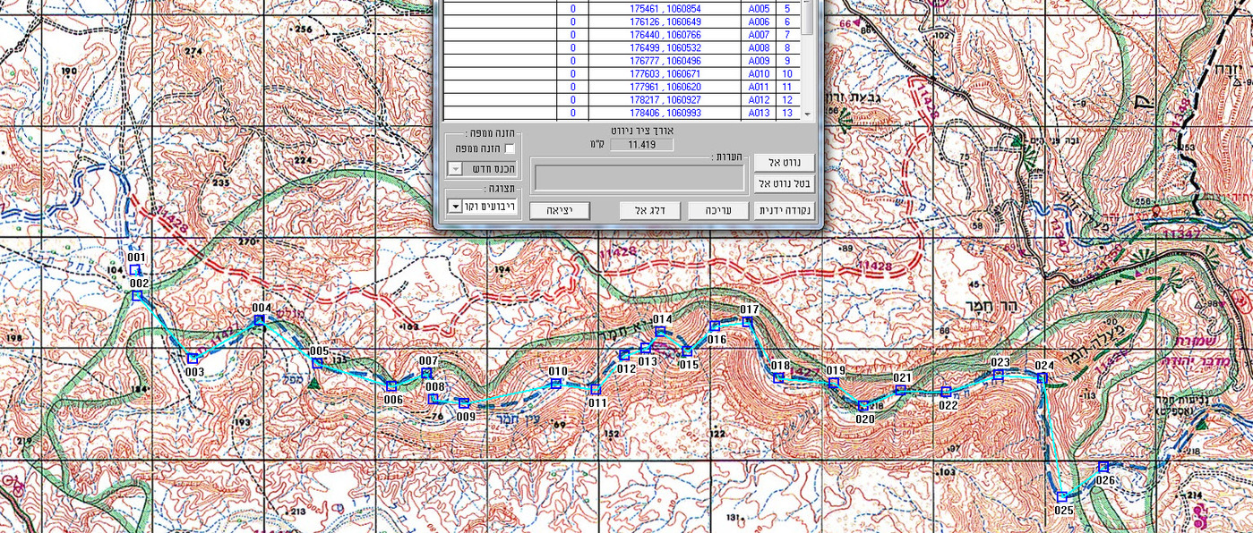The width and height of the screenshot is (1253, 533).
Task: Click the waypoint table scrollbar thumb
Action: pyautogui.click(x=808, y=16)
